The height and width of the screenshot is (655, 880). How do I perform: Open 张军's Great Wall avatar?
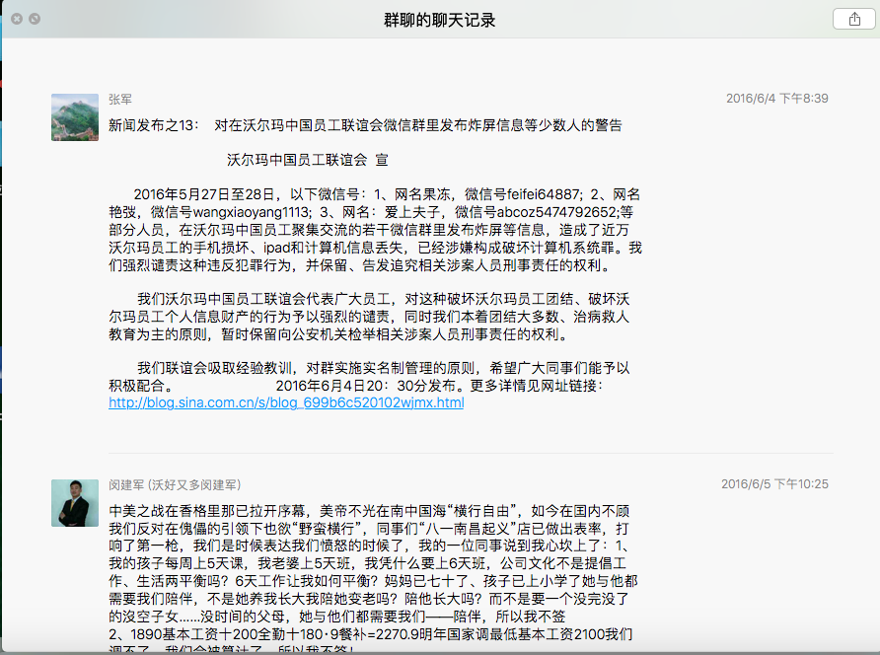pyautogui.click(x=75, y=116)
